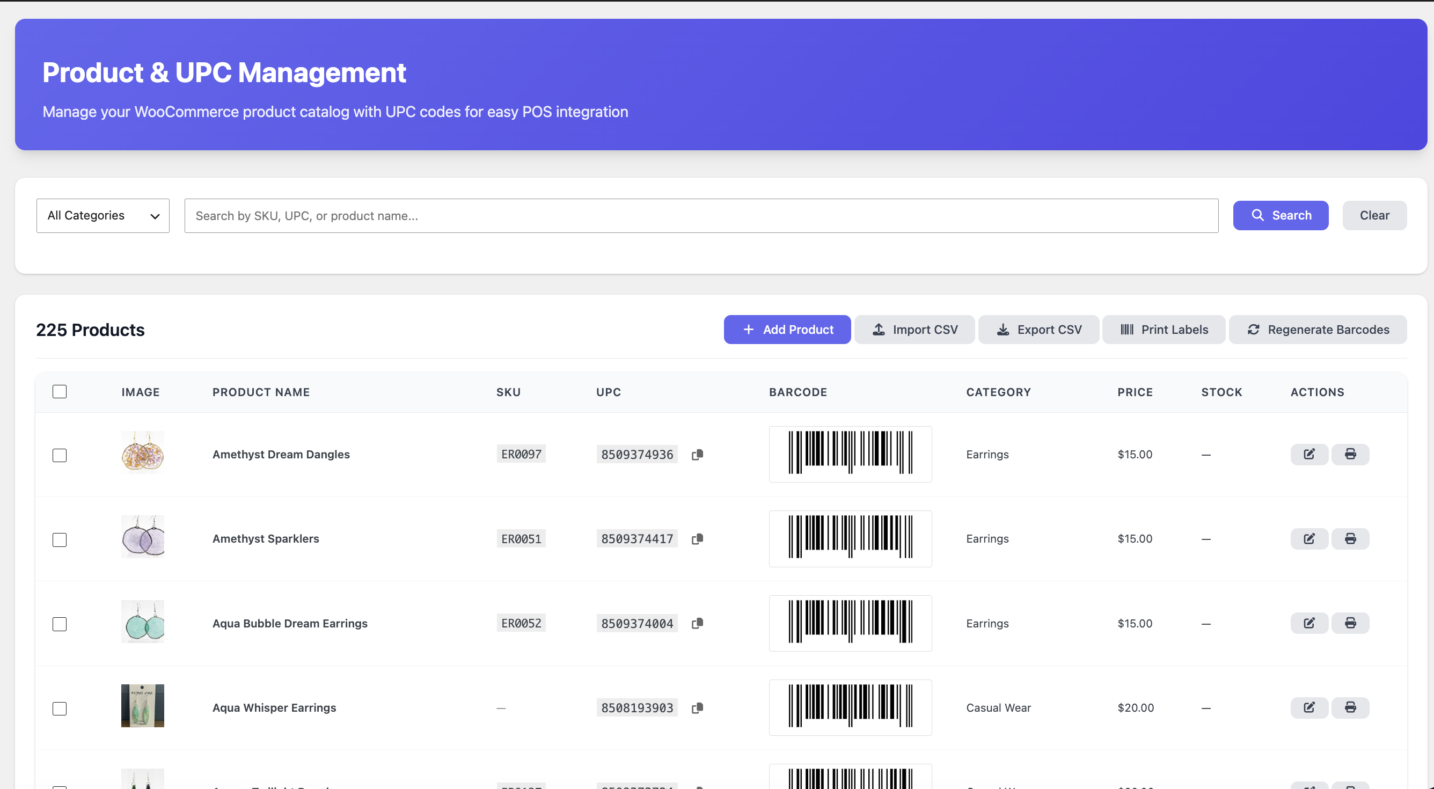Print label for Aqua Whisper Earrings
Viewport: 1434px width, 789px height.
[1350, 708]
